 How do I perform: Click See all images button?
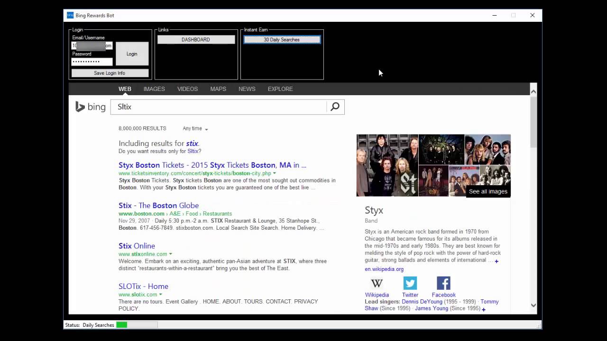488,191
